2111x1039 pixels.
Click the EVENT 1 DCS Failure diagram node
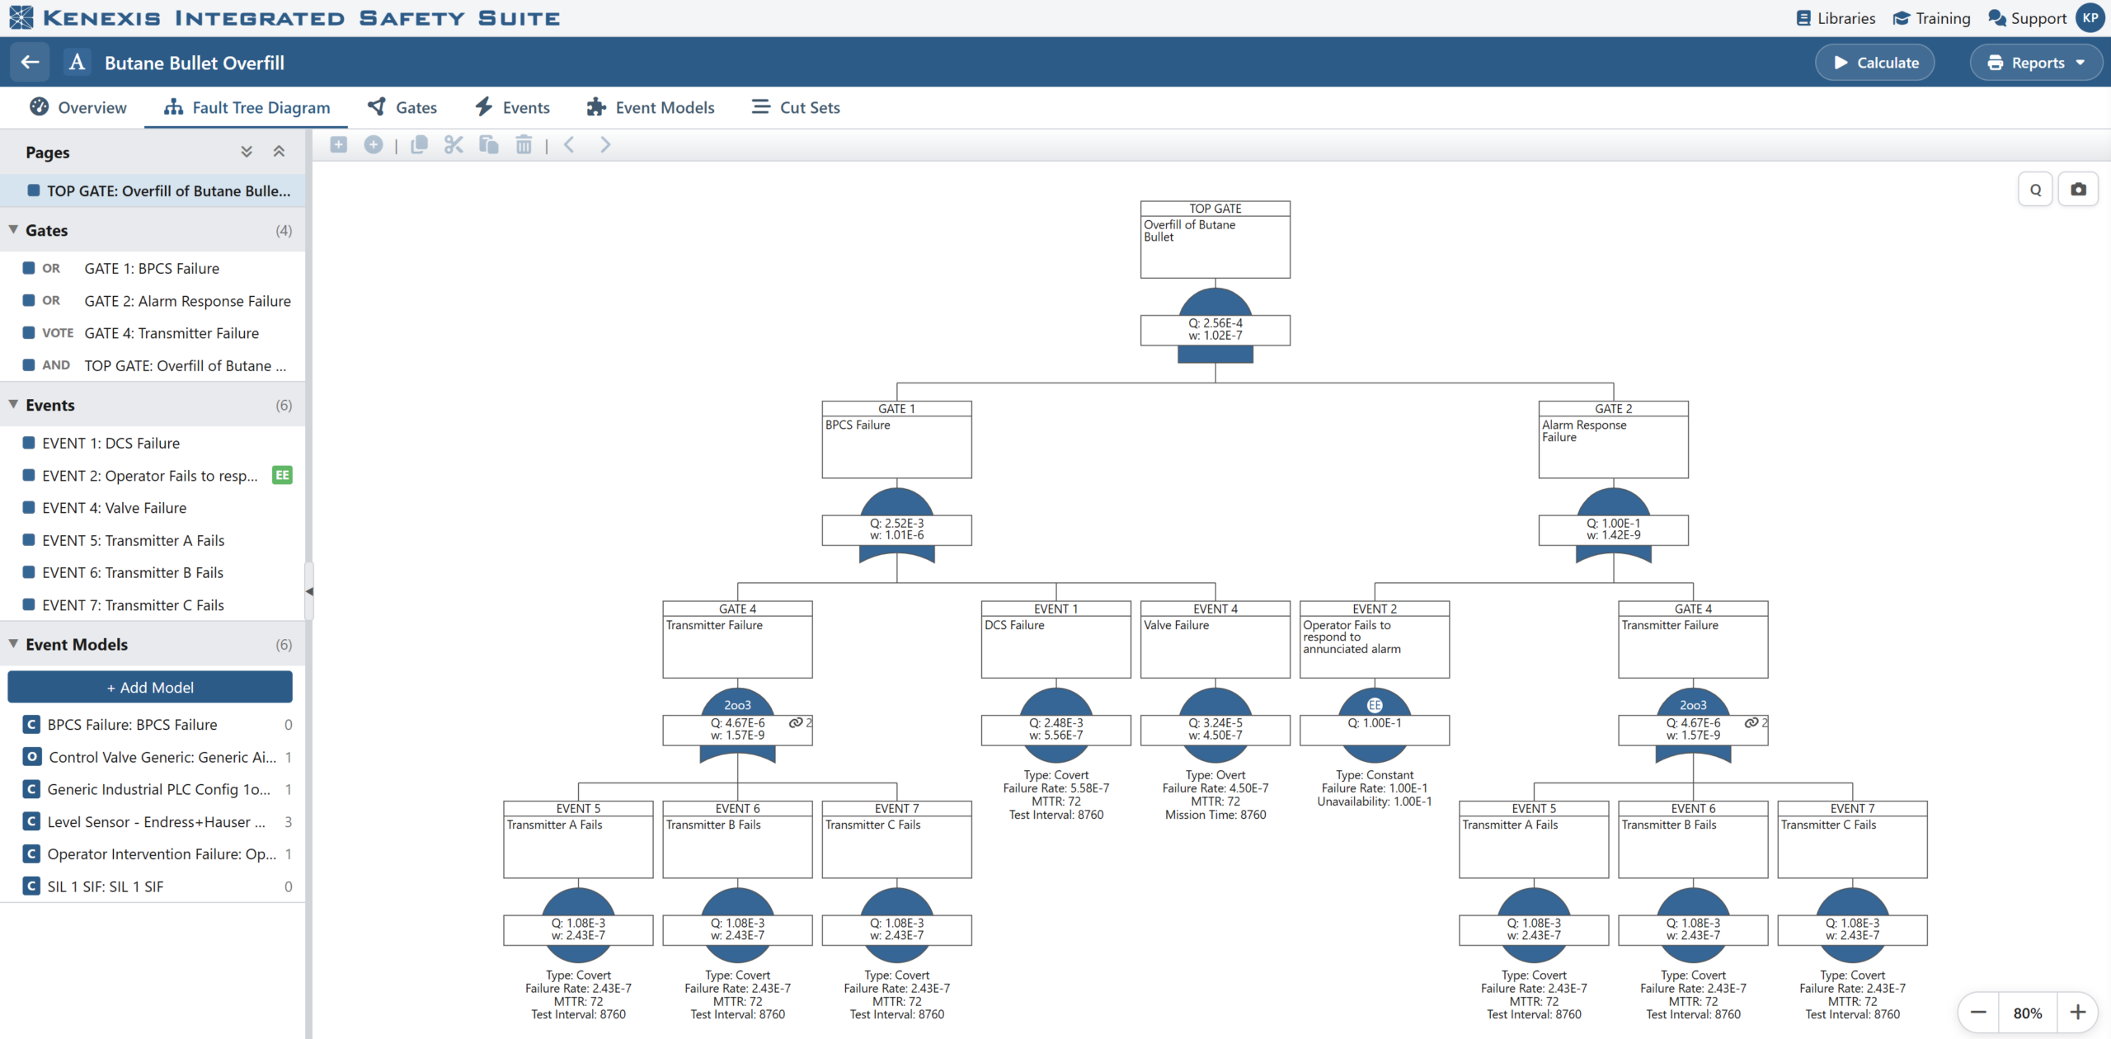pos(1056,639)
